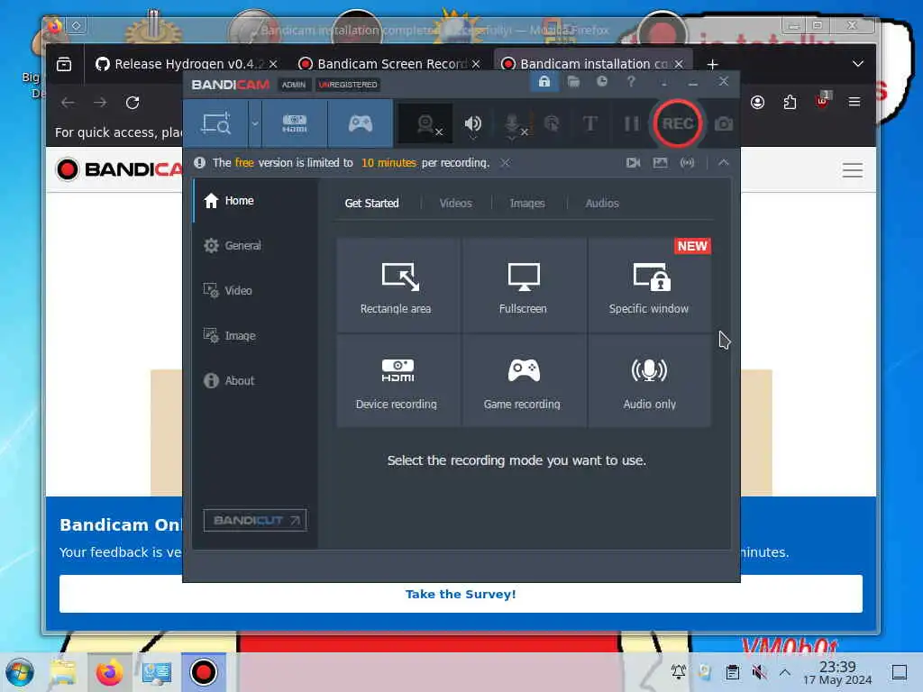The width and height of the screenshot is (923, 692).
Task: Open Bandicam help question mark icon
Action: 631,82
